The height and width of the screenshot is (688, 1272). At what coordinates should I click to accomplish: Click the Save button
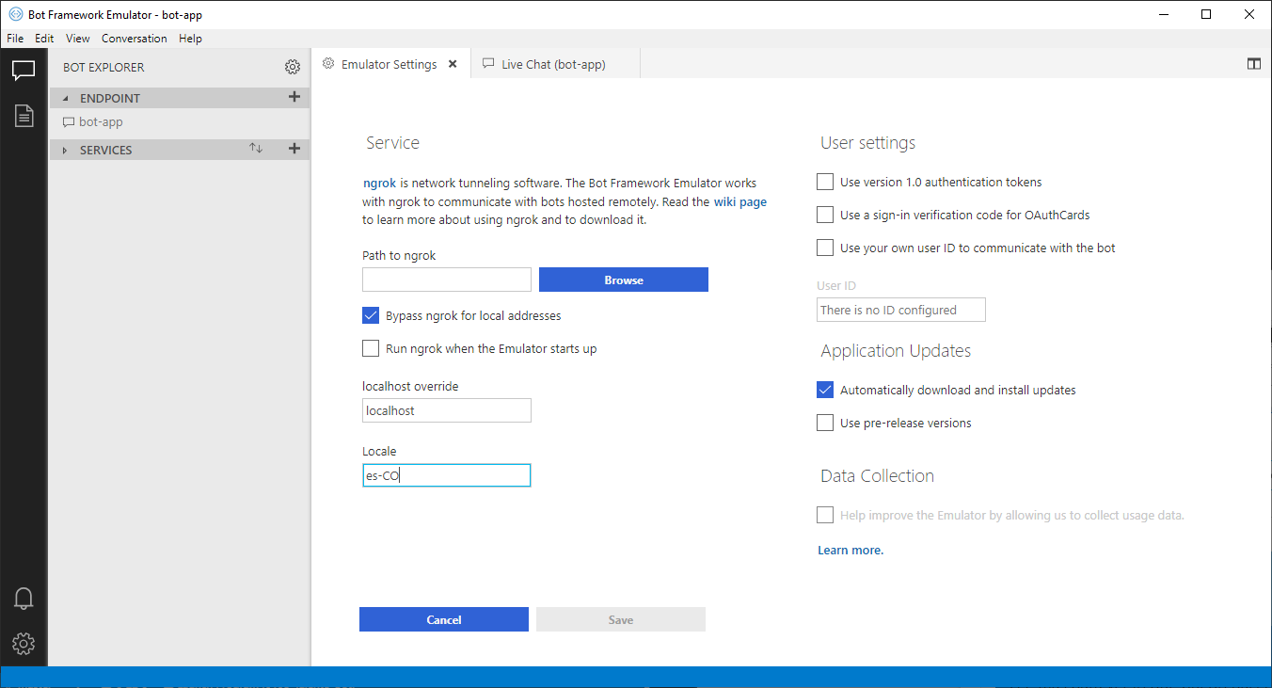(x=621, y=619)
